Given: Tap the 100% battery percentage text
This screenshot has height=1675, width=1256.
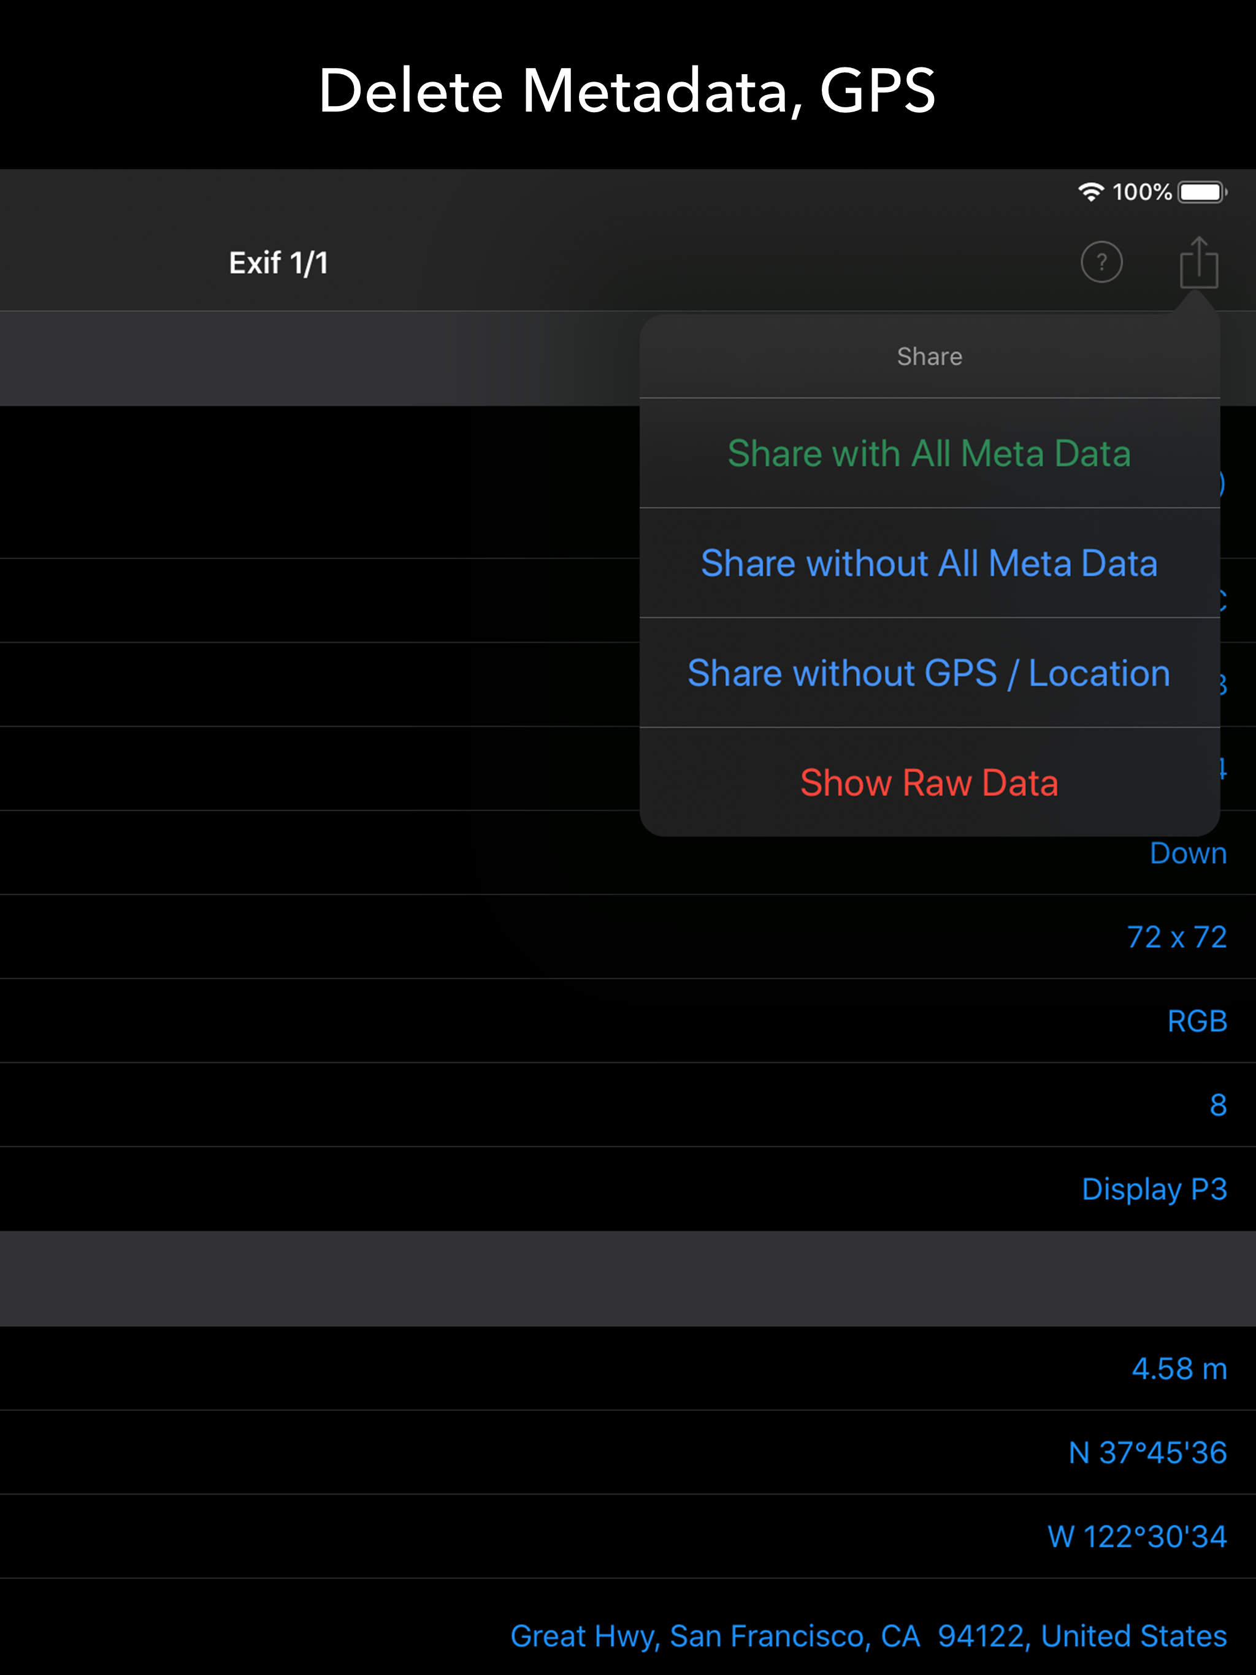Looking at the screenshot, I should tap(1141, 193).
